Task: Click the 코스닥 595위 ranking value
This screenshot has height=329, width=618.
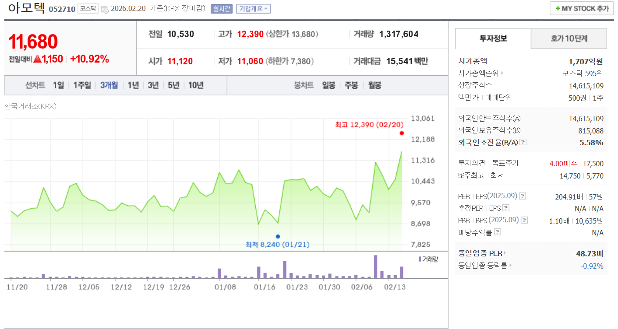Action: 583,73
